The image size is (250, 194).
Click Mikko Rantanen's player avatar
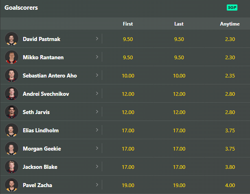coord(11,57)
